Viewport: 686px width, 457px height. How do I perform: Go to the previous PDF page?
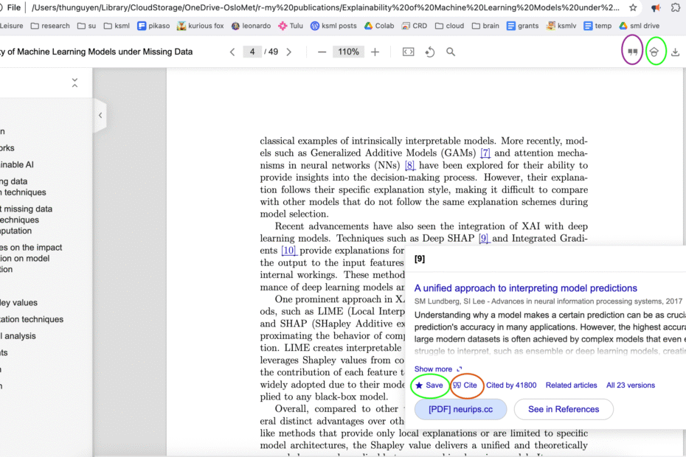[x=232, y=52]
